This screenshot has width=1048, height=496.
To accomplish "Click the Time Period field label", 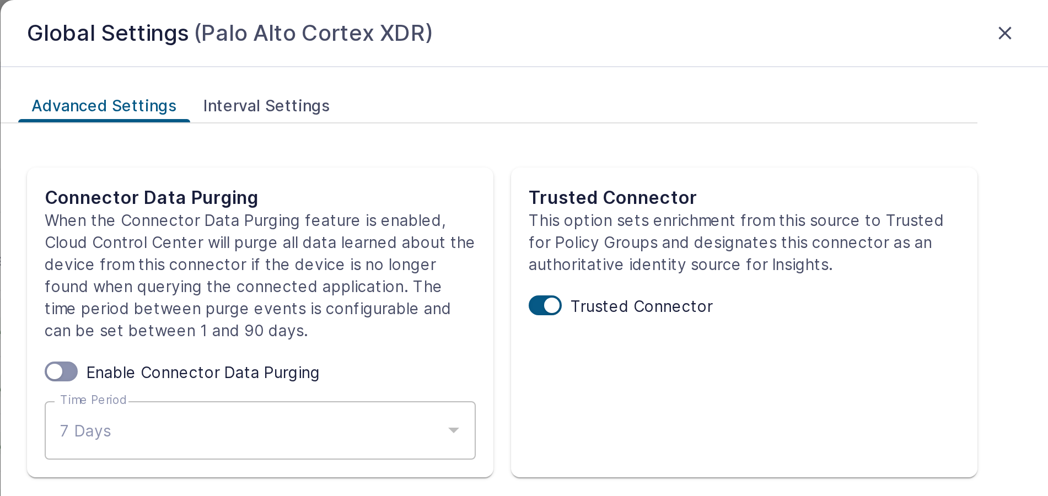I will [93, 400].
